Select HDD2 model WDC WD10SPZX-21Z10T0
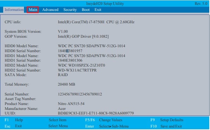210x130 pixels. point(81,65)
